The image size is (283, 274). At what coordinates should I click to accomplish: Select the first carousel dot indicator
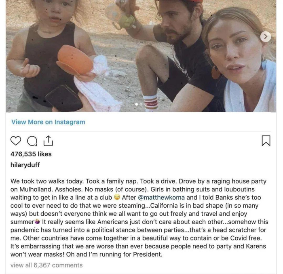point(136,104)
